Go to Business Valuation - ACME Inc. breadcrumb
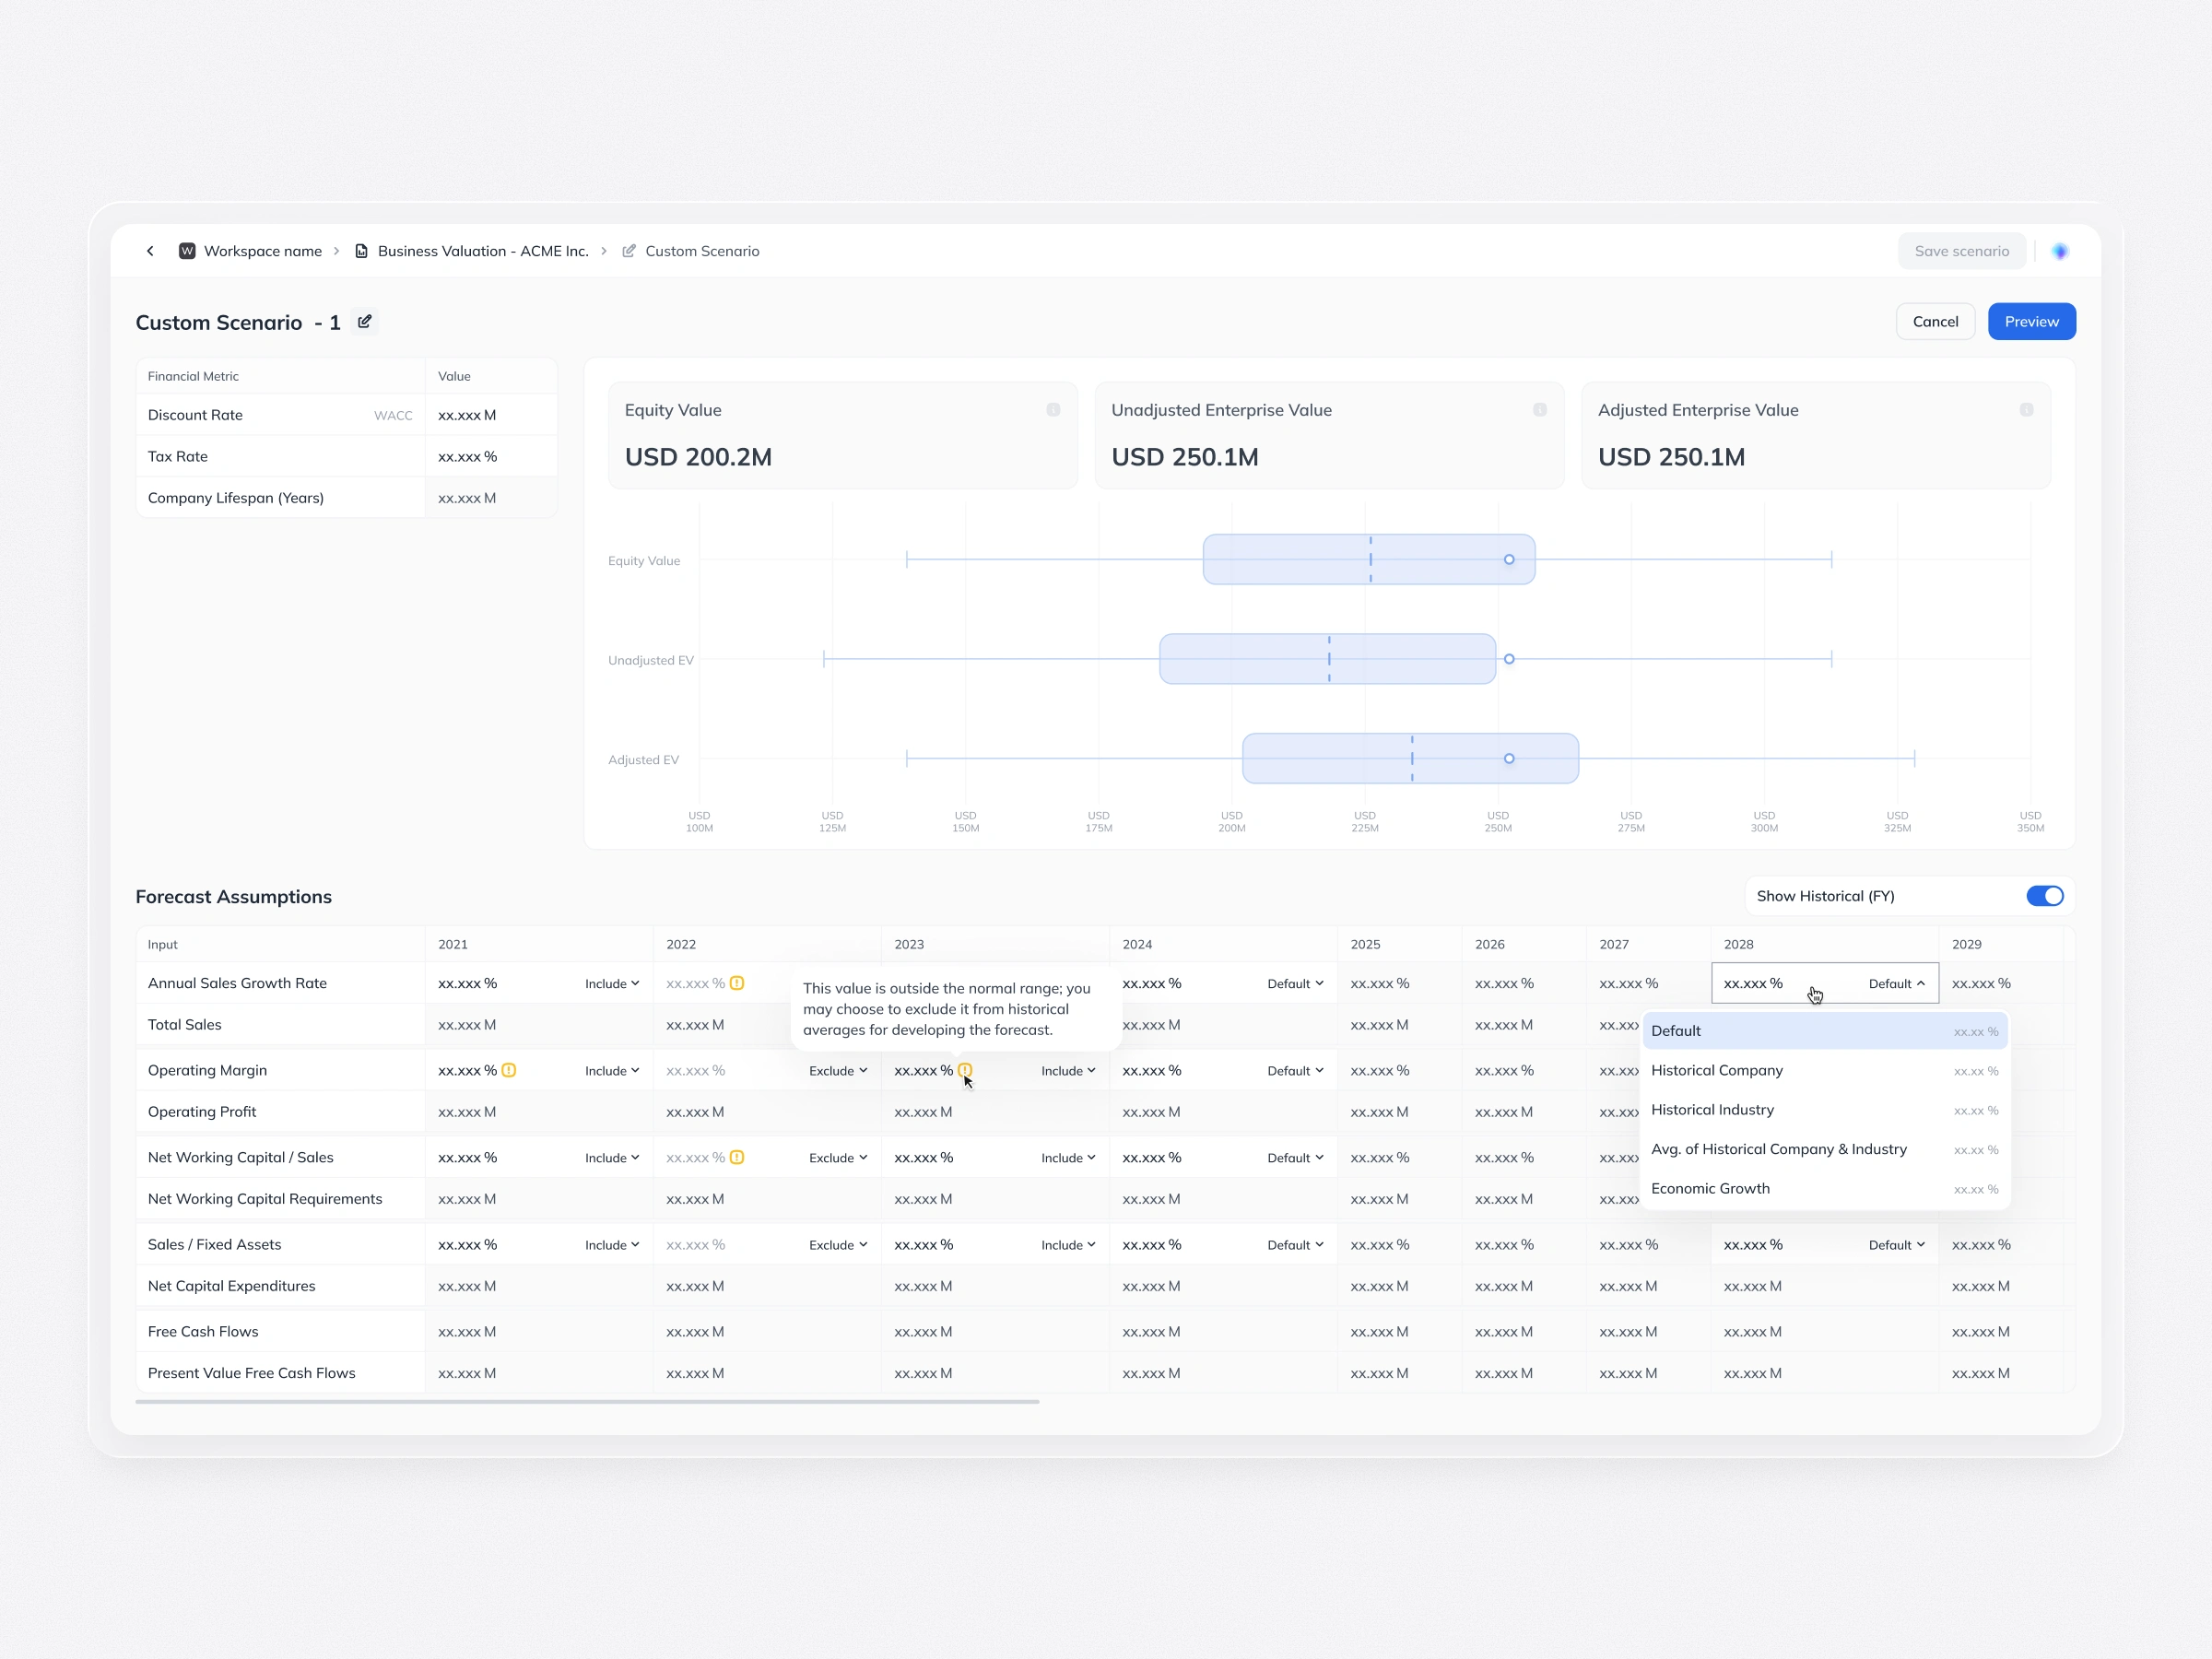The width and height of the screenshot is (2212, 1659). [x=483, y=251]
